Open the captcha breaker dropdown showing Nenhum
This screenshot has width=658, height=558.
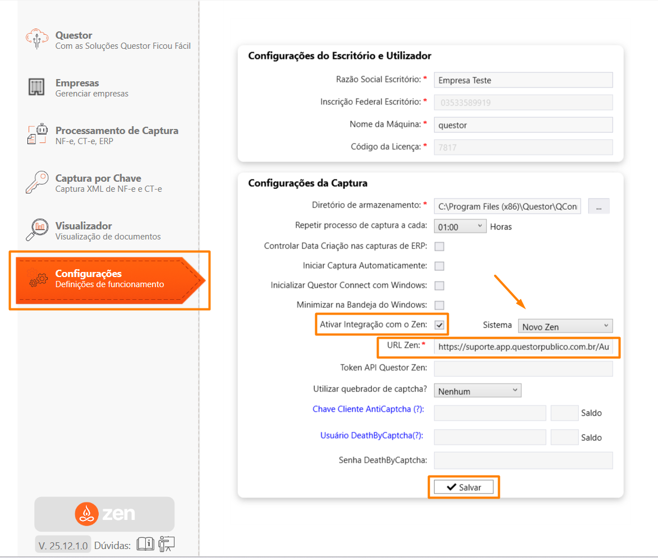click(477, 391)
